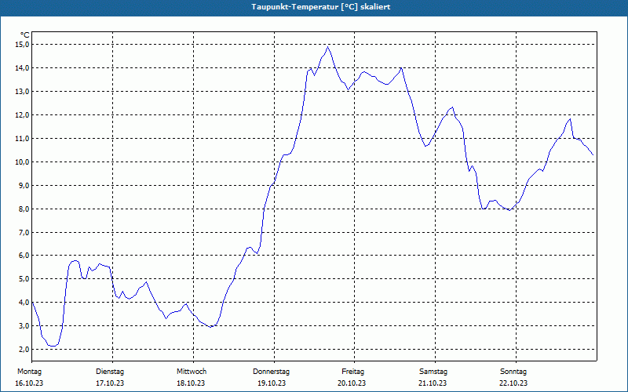Click the '14,0' axis value

23,68
